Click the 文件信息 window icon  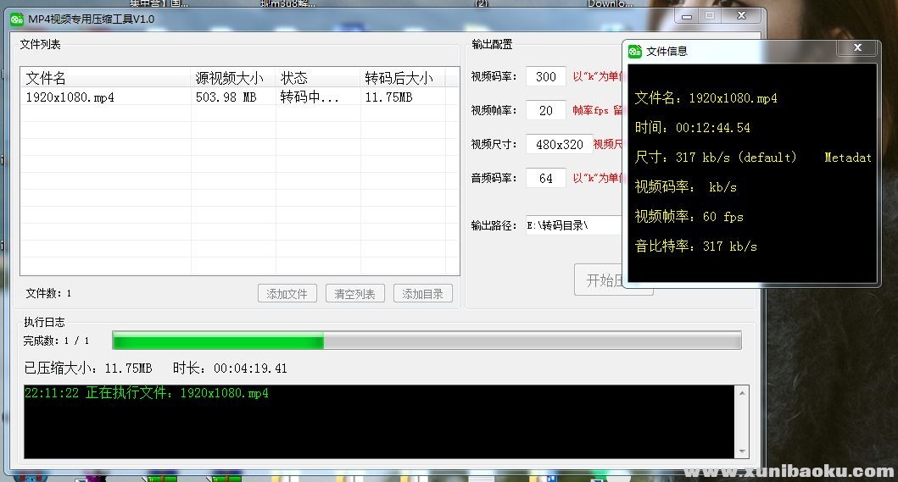pos(635,51)
